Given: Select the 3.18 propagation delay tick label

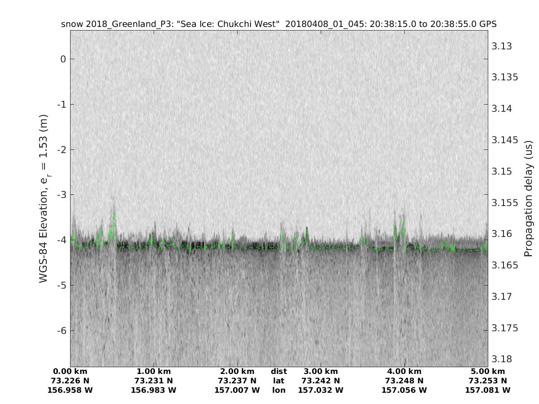Looking at the screenshot, I should pos(502,359).
